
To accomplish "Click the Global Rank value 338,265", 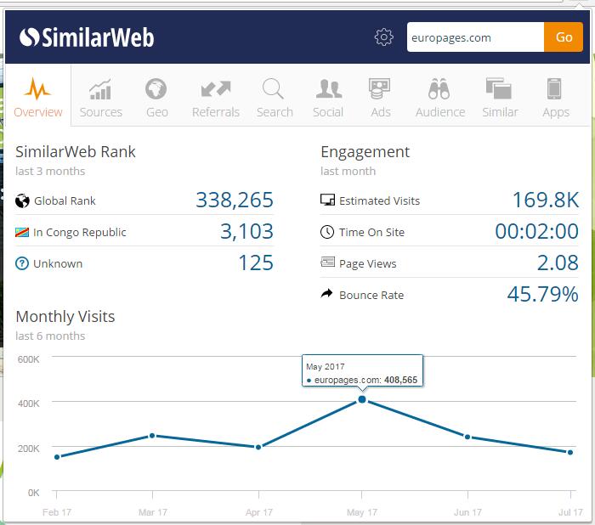I will pos(235,200).
